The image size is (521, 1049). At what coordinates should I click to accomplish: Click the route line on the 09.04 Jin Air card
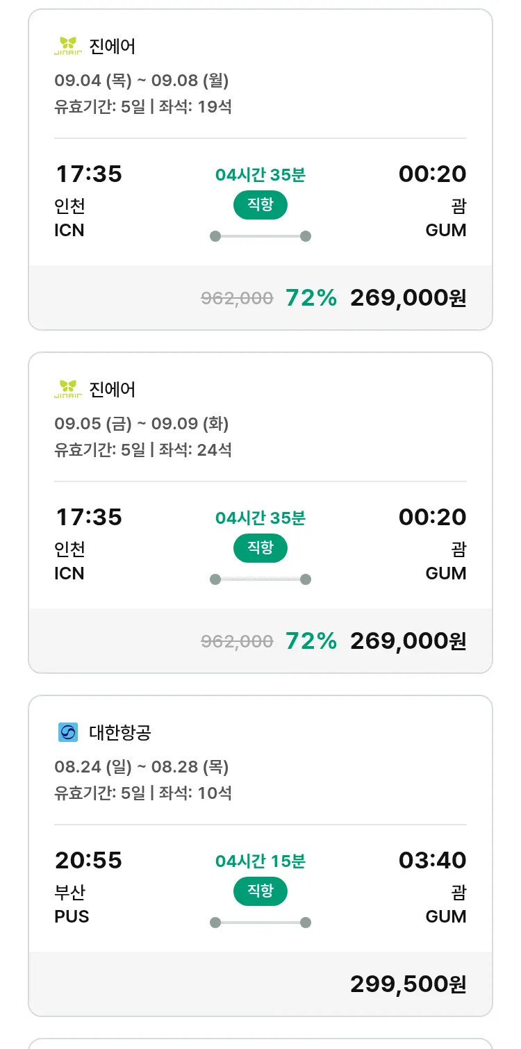point(260,236)
